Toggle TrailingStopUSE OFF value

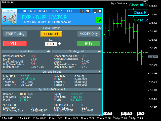tap(33, 62)
